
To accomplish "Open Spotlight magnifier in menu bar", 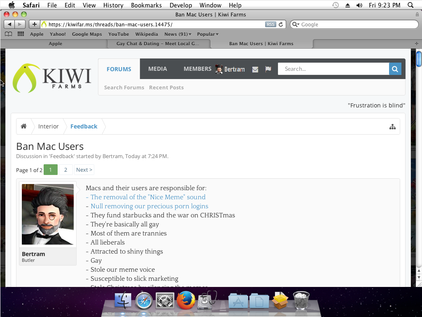I will click(410, 5).
